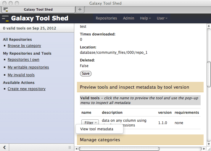Open a new browser tab with plus button

(x=79, y=9)
